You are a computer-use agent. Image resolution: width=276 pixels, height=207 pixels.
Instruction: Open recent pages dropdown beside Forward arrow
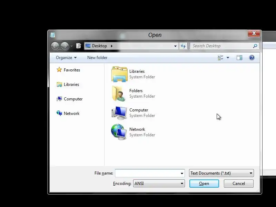pyautogui.click(x=71, y=46)
